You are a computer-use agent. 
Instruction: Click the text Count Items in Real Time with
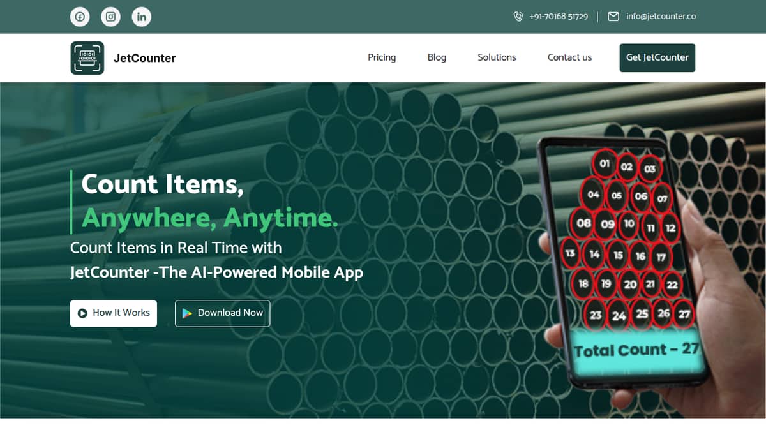176,248
